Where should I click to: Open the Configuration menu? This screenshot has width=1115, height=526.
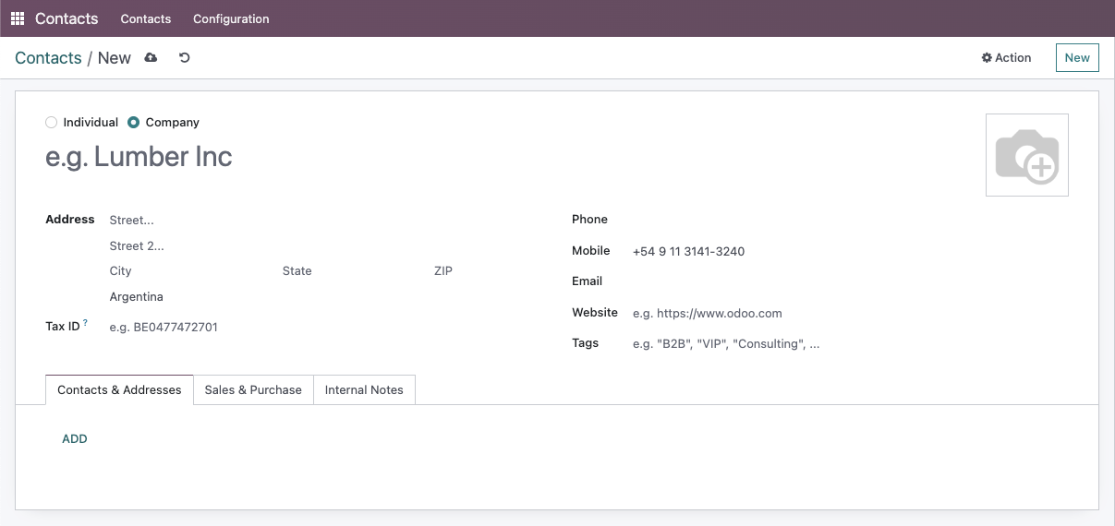(231, 18)
